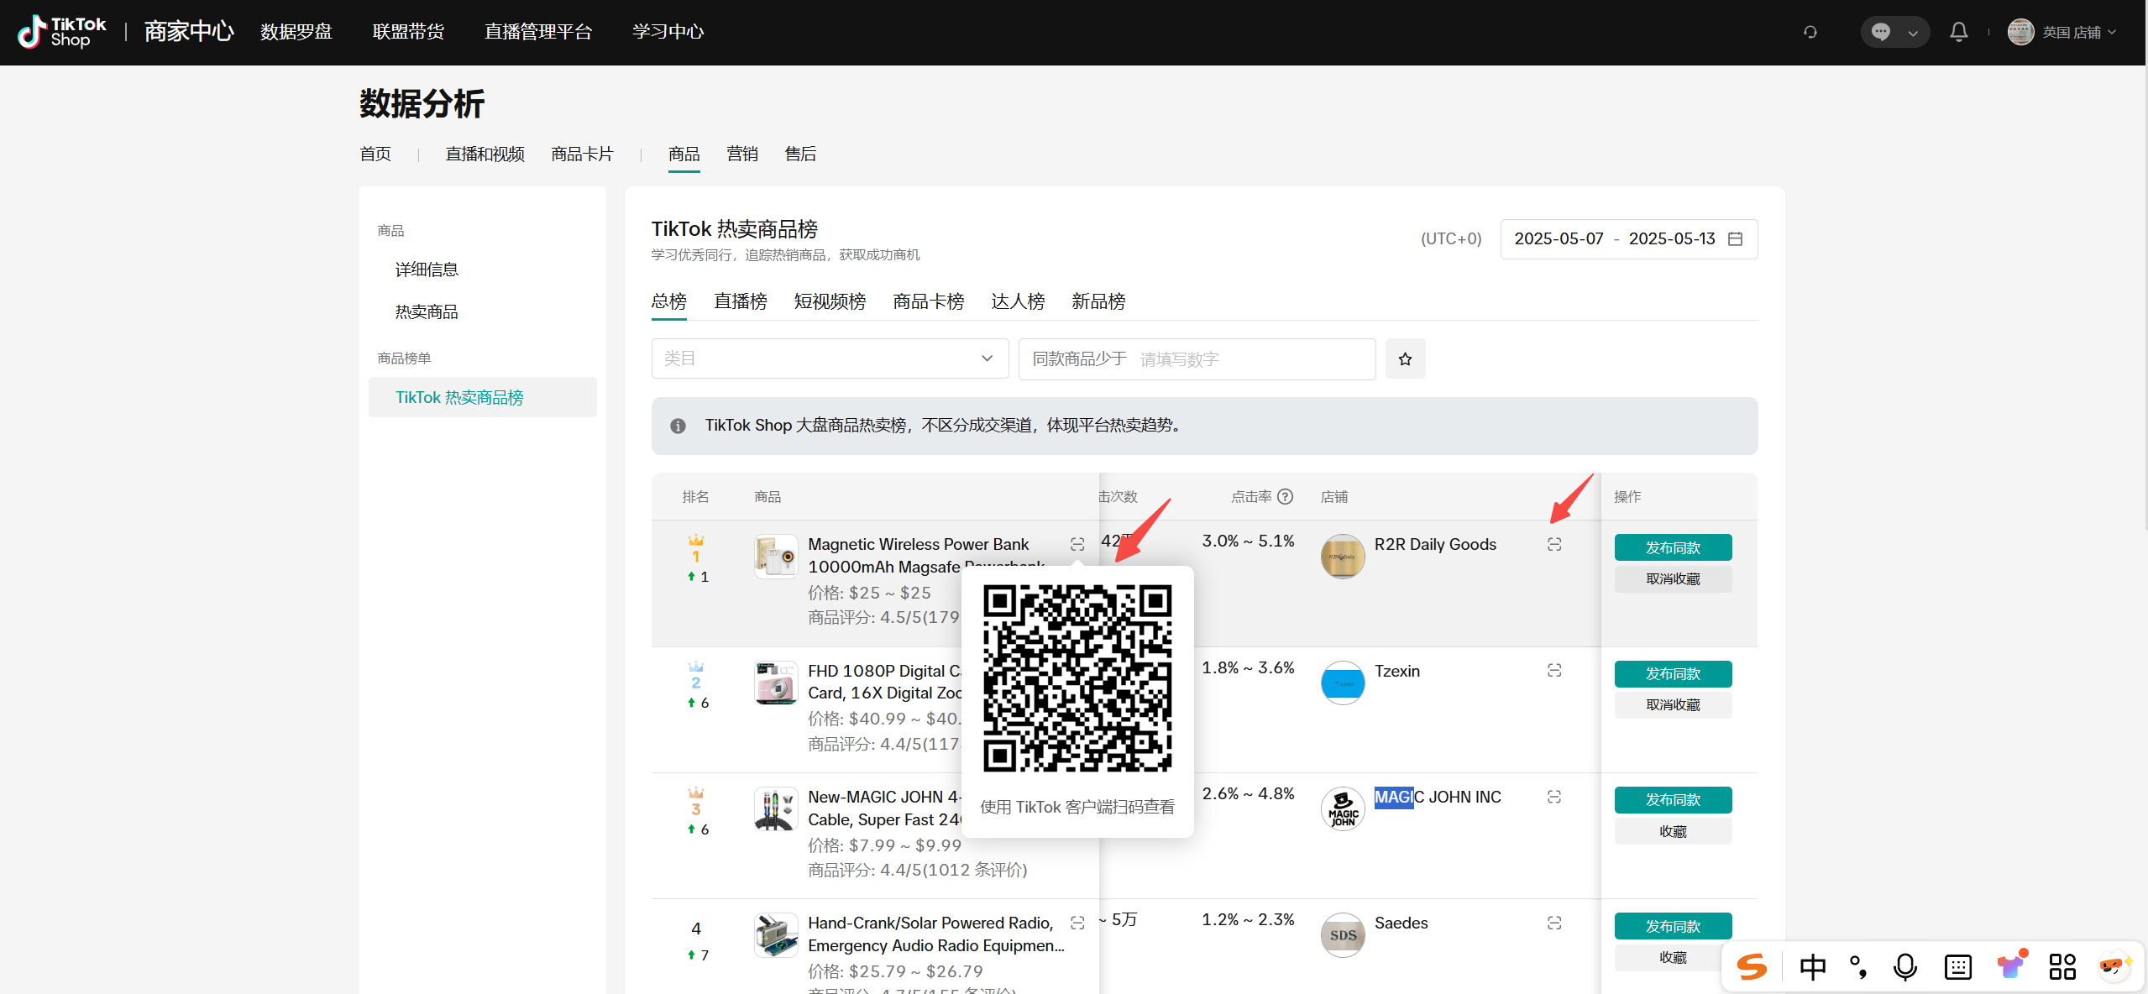Click the star favorites filter icon

pyautogui.click(x=1405, y=359)
